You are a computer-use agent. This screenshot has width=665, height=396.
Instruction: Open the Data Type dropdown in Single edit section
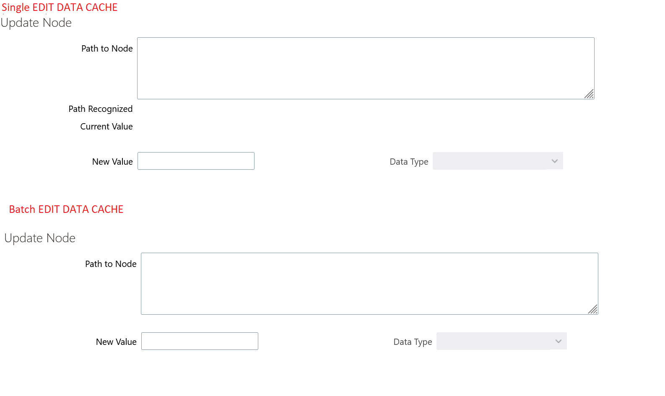pyautogui.click(x=498, y=161)
